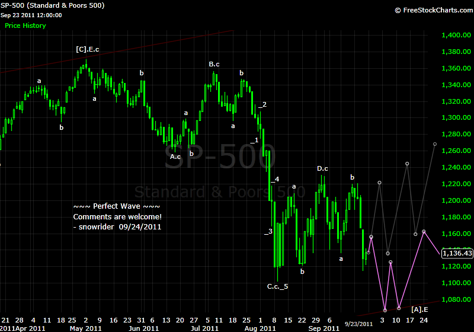Click the C.c._5 wave label
The width and height of the screenshot is (474, 332).
coord(277,286)
